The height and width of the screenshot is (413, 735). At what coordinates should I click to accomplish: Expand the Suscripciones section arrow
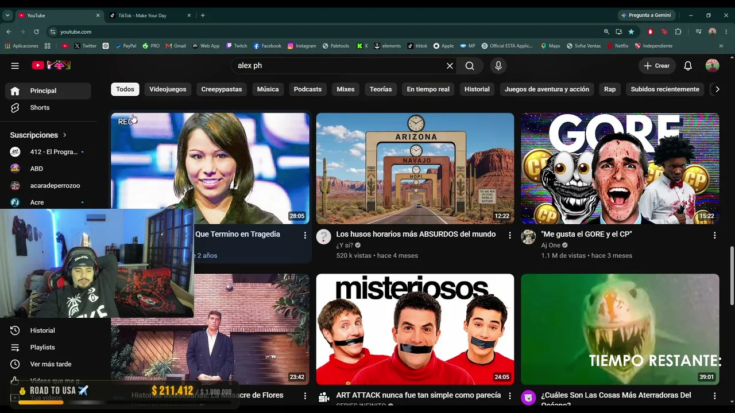[65, 135]
